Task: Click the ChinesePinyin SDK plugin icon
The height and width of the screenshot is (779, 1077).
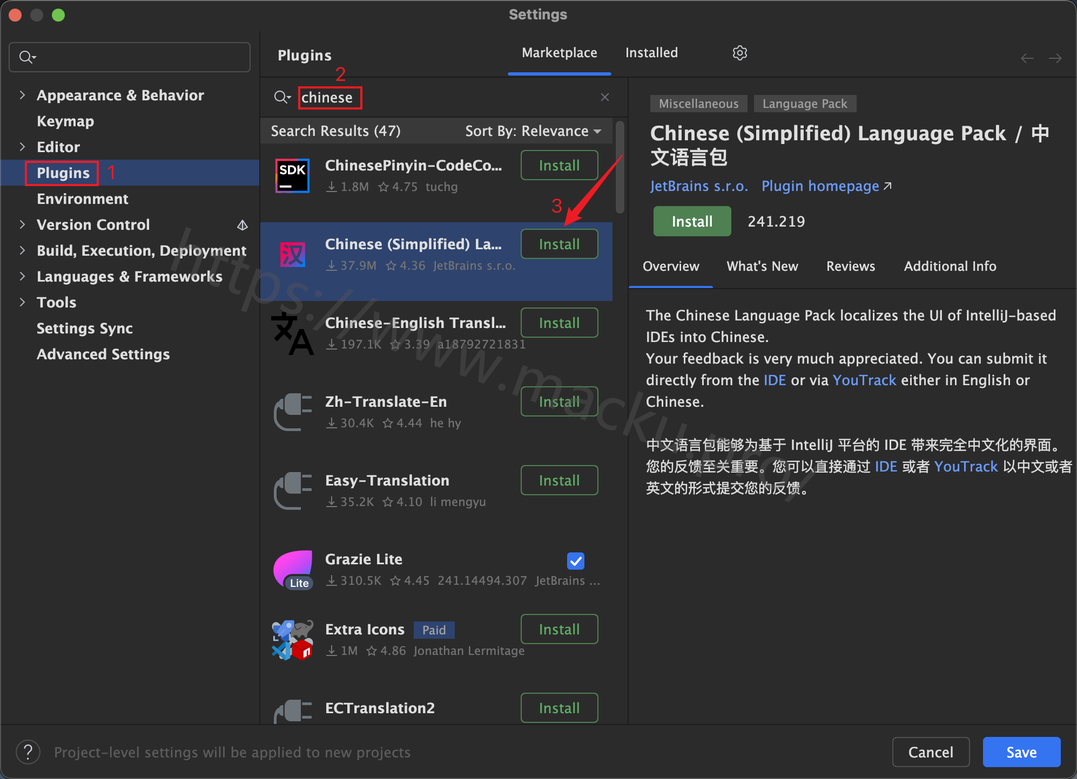Action: [x=292, y=176]
